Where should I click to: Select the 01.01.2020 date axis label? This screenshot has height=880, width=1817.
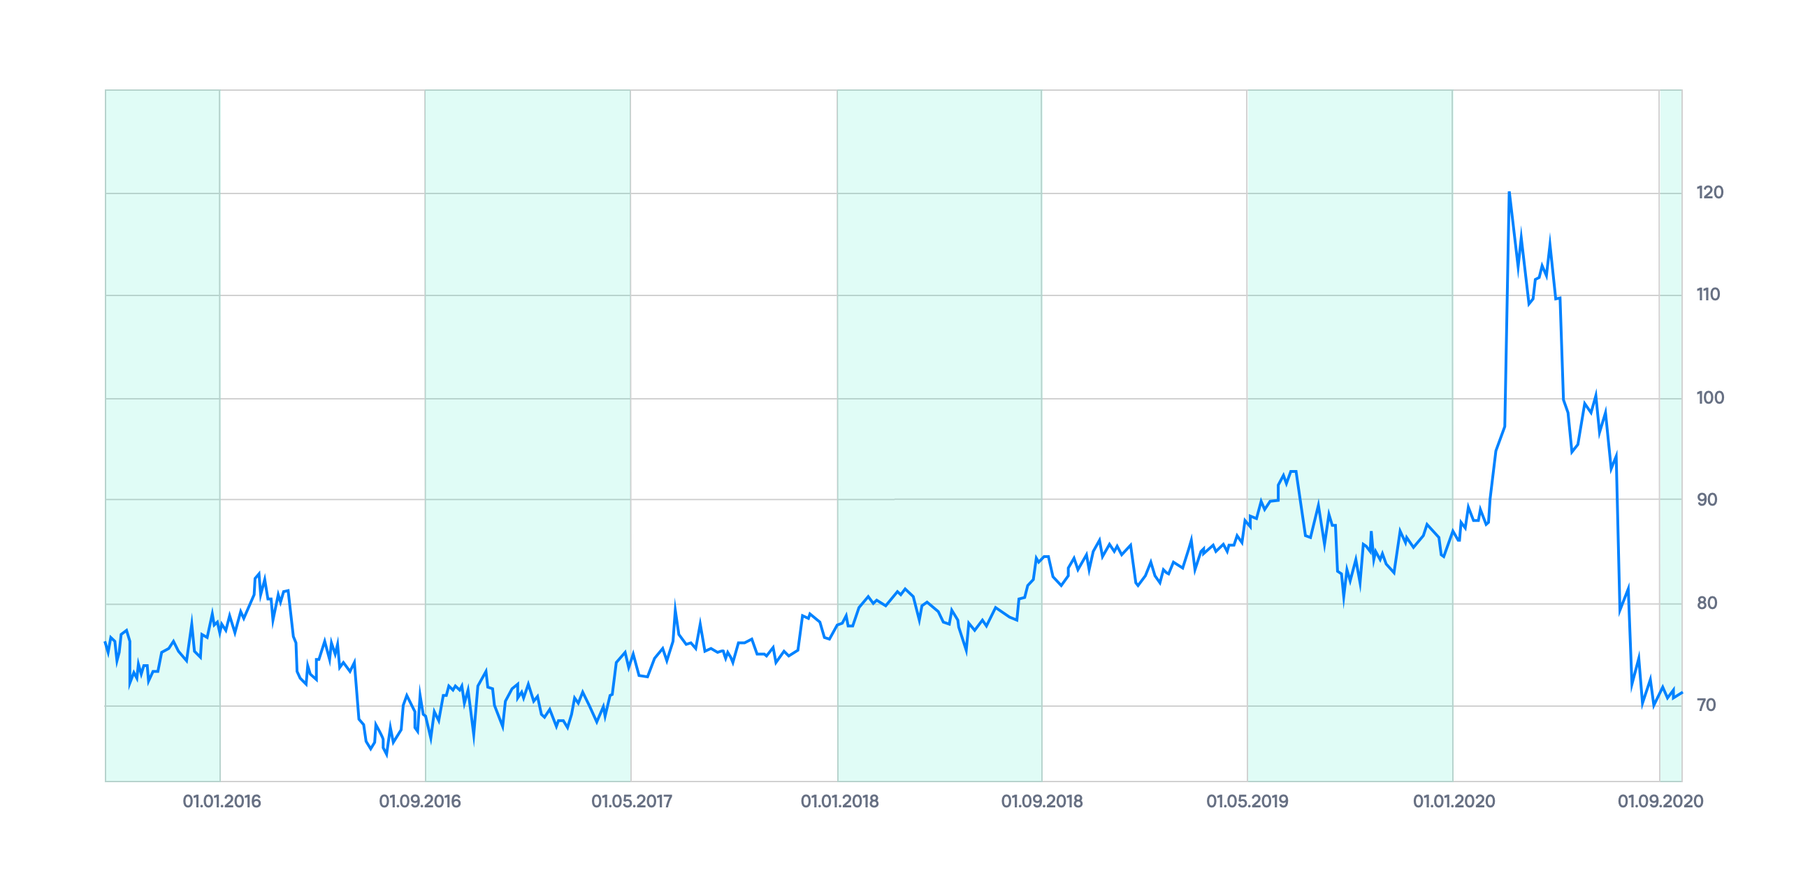click(1454, 801)
